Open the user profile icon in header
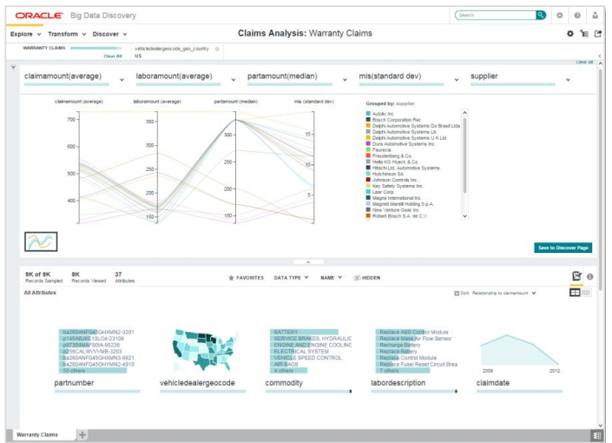 coord(596,15)
